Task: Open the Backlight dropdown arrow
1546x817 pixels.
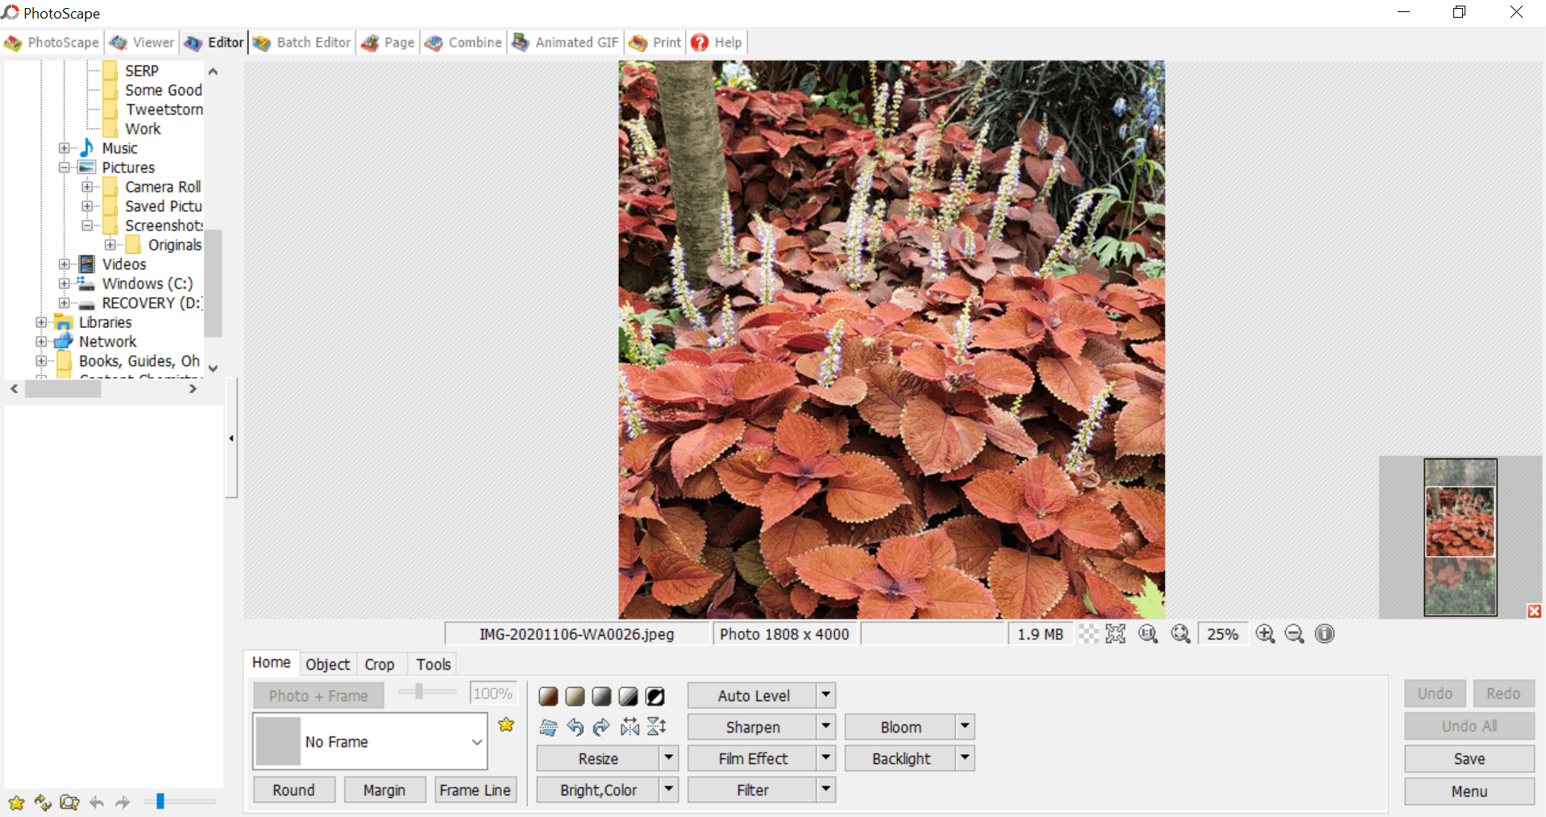Action: [x=966, y=758]
